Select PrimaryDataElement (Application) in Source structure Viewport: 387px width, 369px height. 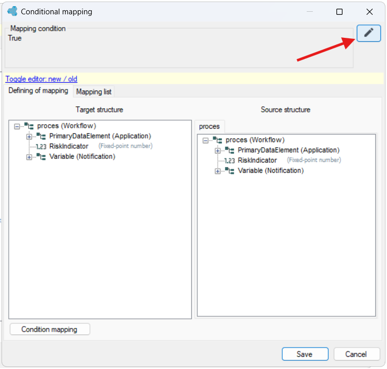[x=288, y=150]
